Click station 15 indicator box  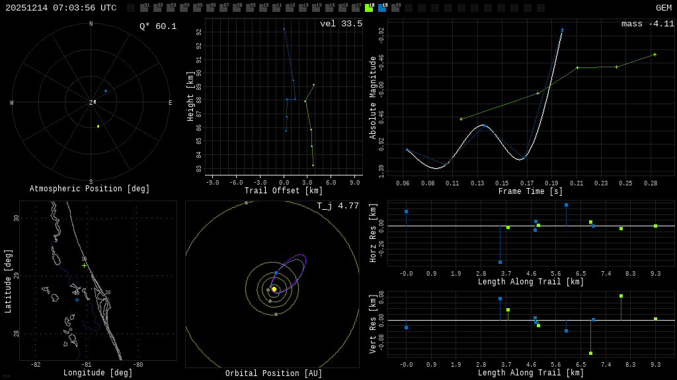pyautogui.click(x=329, y=8)
